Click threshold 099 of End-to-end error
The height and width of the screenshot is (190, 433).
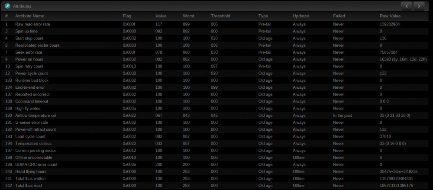214,87
